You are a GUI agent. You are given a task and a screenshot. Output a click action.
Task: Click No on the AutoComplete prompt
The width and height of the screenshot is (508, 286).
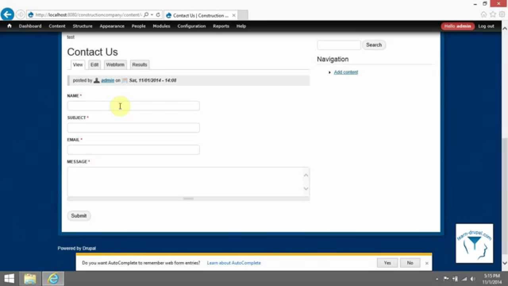click(410, 263)
